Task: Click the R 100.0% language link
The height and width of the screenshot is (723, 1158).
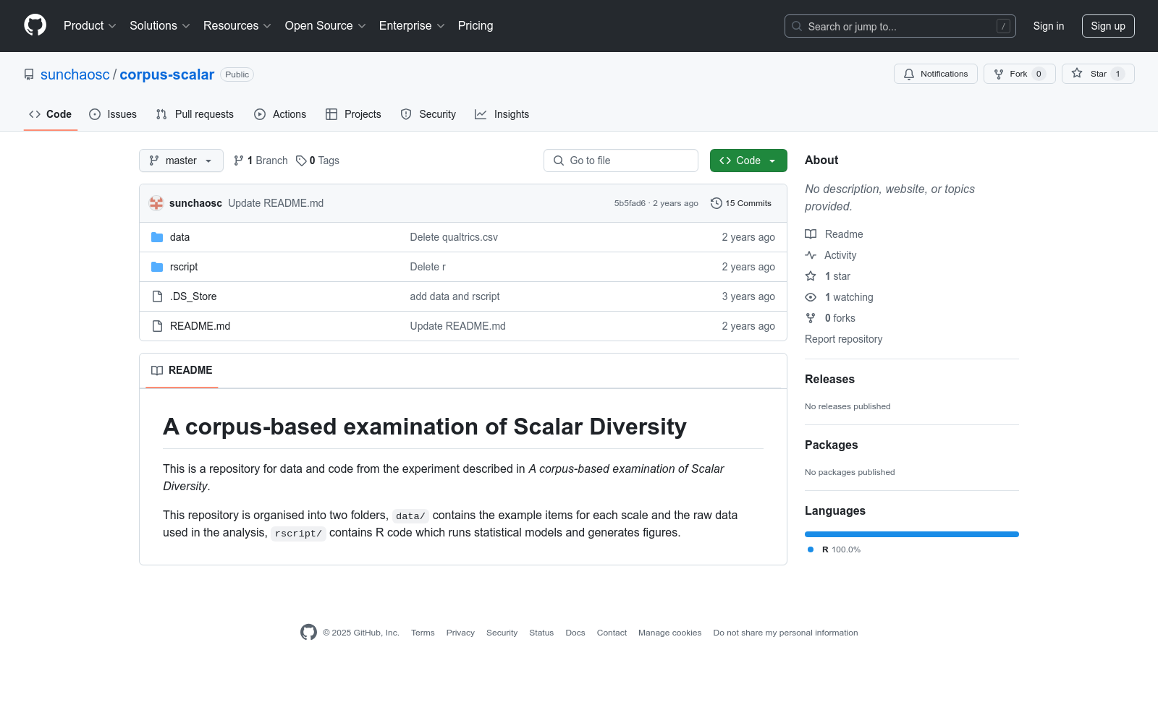Action: 834,549
